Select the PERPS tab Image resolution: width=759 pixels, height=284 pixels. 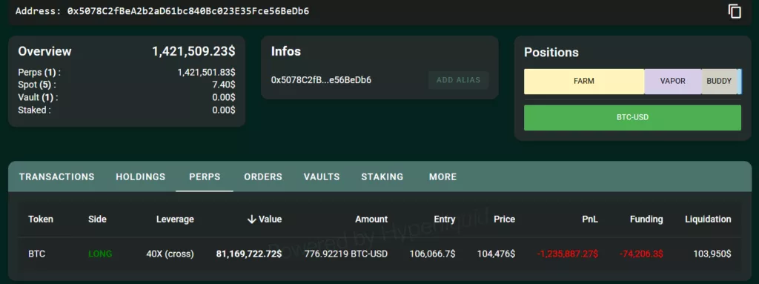pos(205,177)
